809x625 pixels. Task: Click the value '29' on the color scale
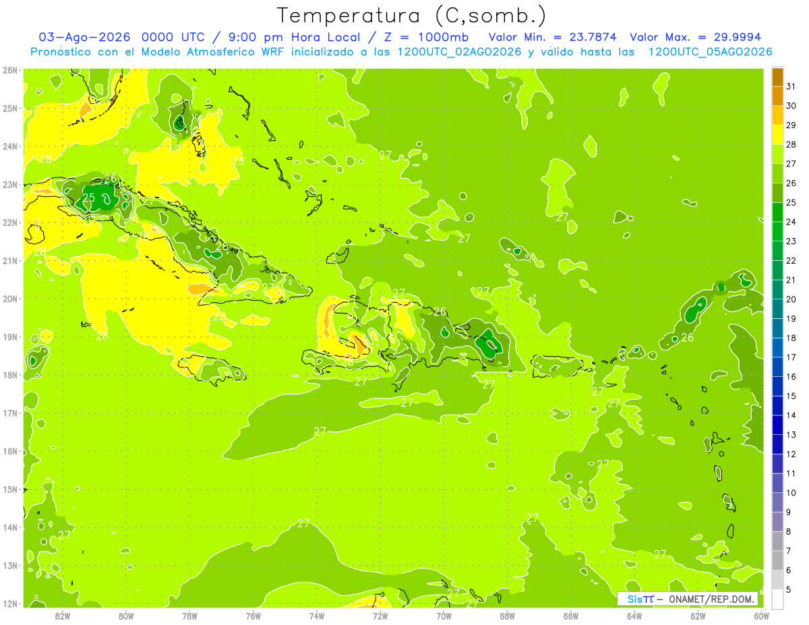(791, 125)
